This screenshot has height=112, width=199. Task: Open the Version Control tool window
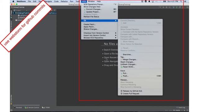(x=32, y=108)
